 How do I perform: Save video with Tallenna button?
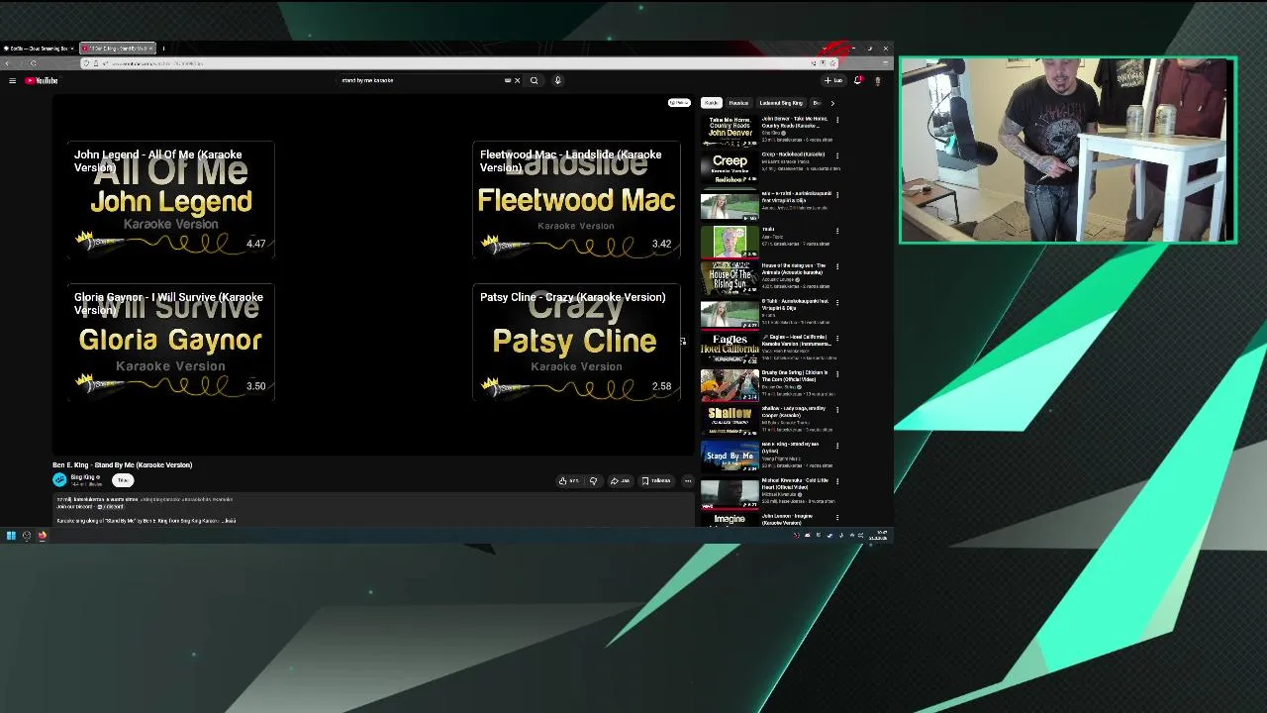[657, 481]
